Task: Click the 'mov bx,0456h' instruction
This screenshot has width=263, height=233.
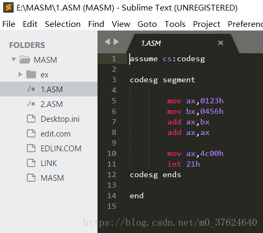Action: click(196, 111)
